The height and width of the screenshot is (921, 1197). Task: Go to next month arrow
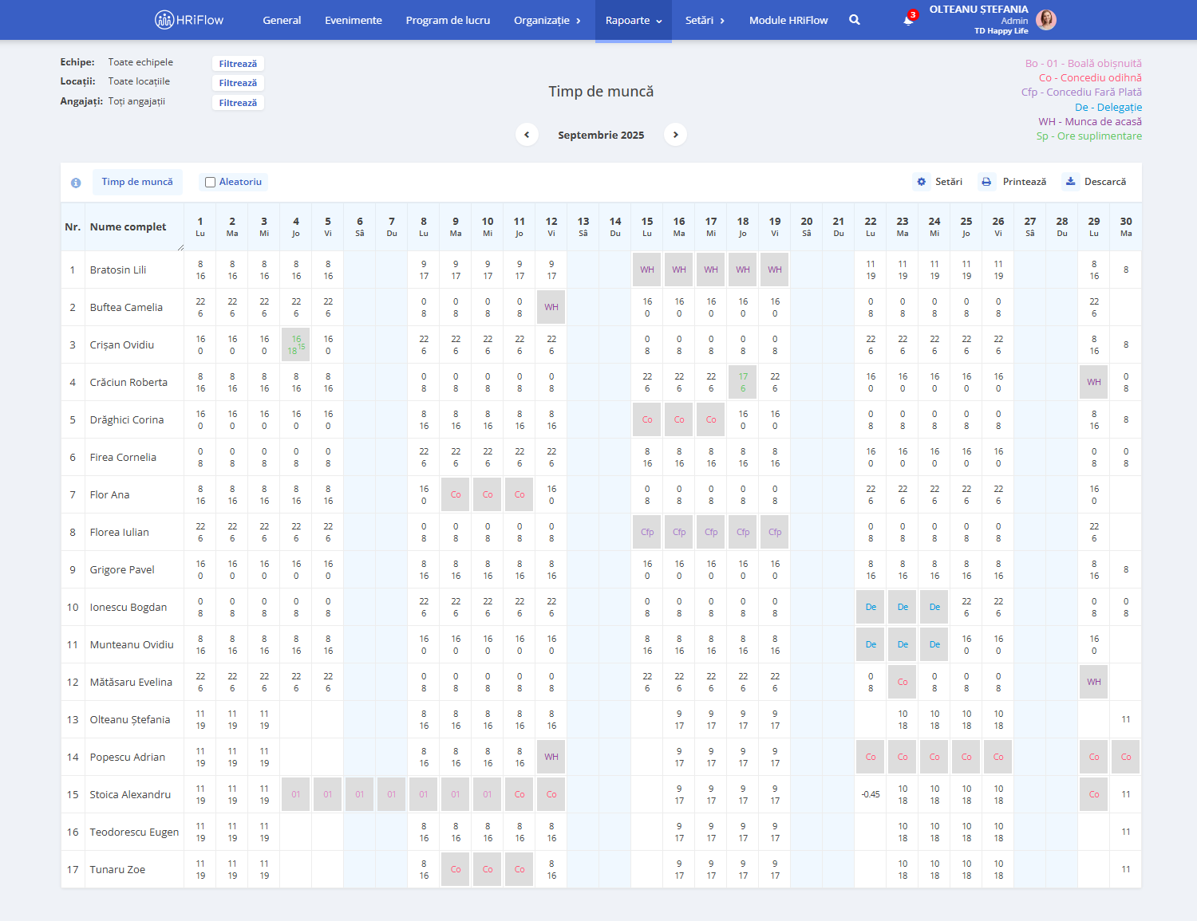675,135
